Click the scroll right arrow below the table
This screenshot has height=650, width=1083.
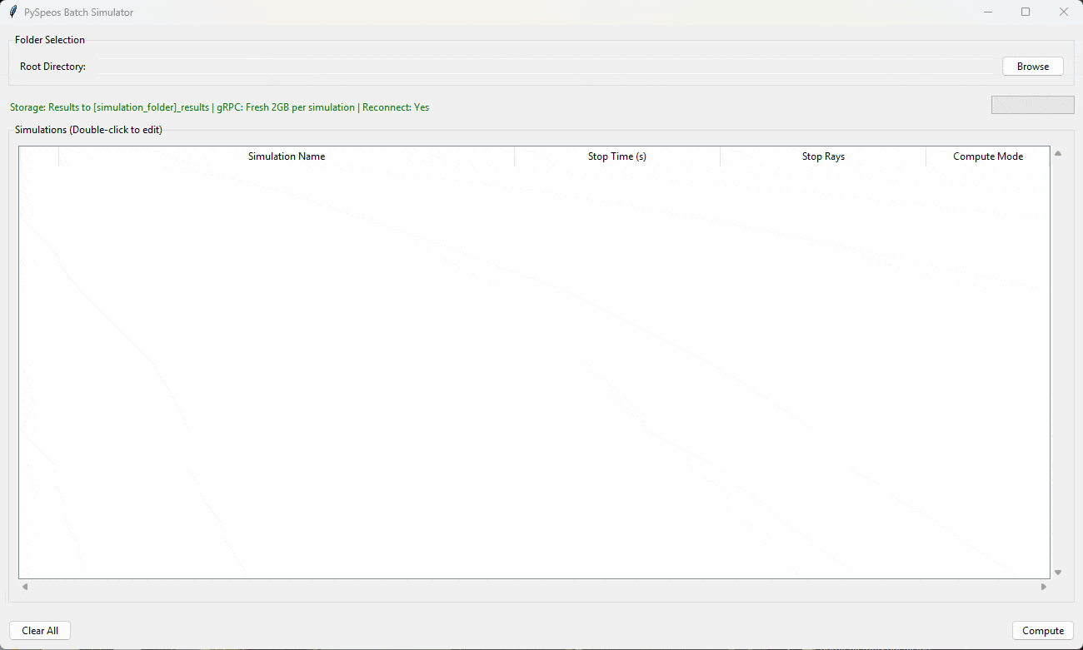tap(1044, 587)
